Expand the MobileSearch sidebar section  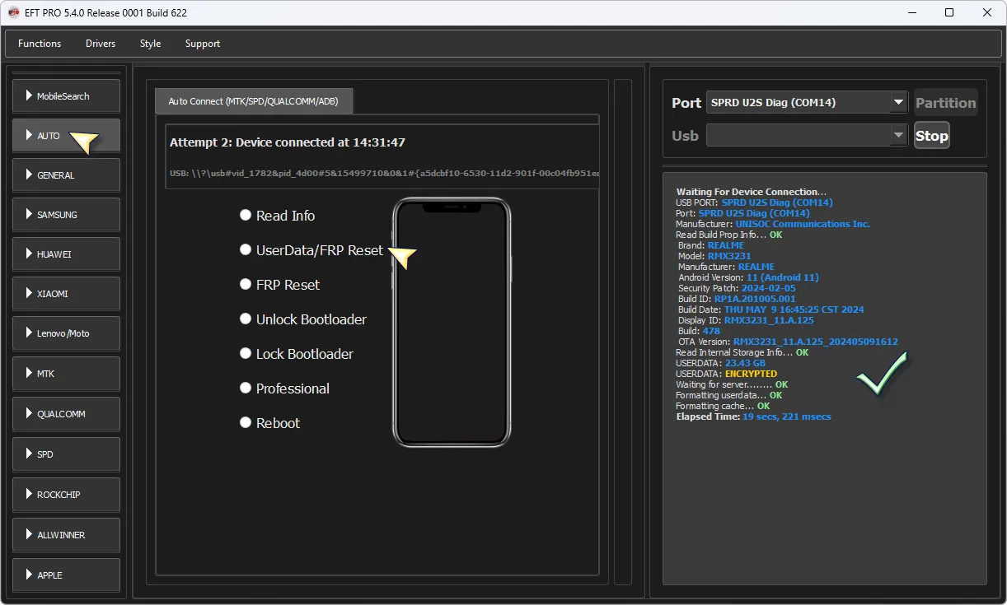[67, 96]
